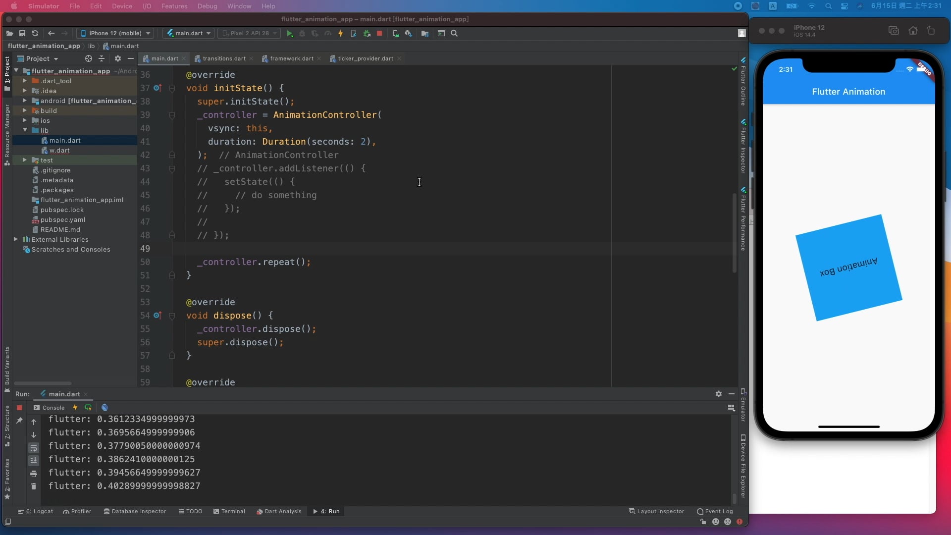Click the editor vertical scrollbar thumb
This screenshot has height=535, width=951.
[x=734, y=233]
